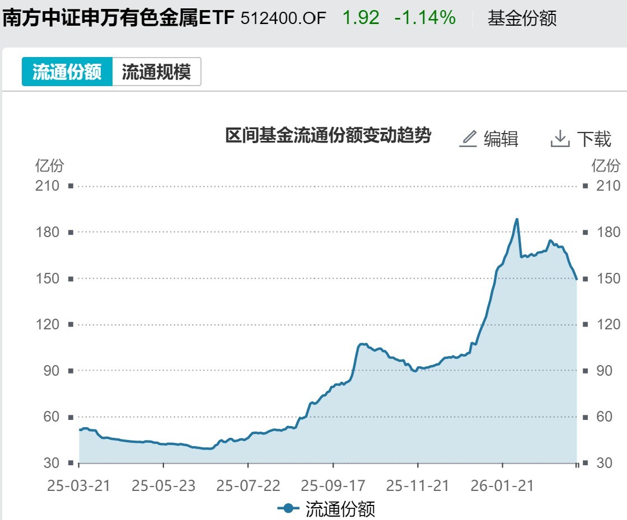Click the chart title 区间基金流通份额变动趋势

click(330, 136)
